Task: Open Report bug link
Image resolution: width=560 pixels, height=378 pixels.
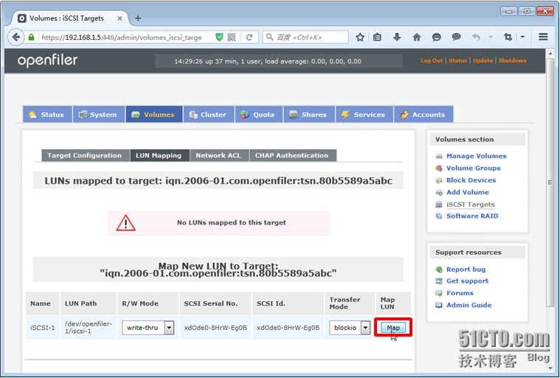Action: tap(466, 269)
